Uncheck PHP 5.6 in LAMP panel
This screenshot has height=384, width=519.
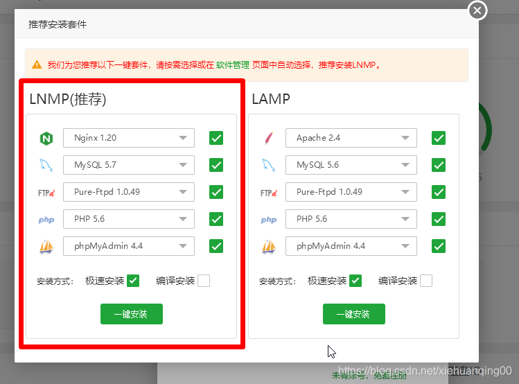click(x=439, y=219)
